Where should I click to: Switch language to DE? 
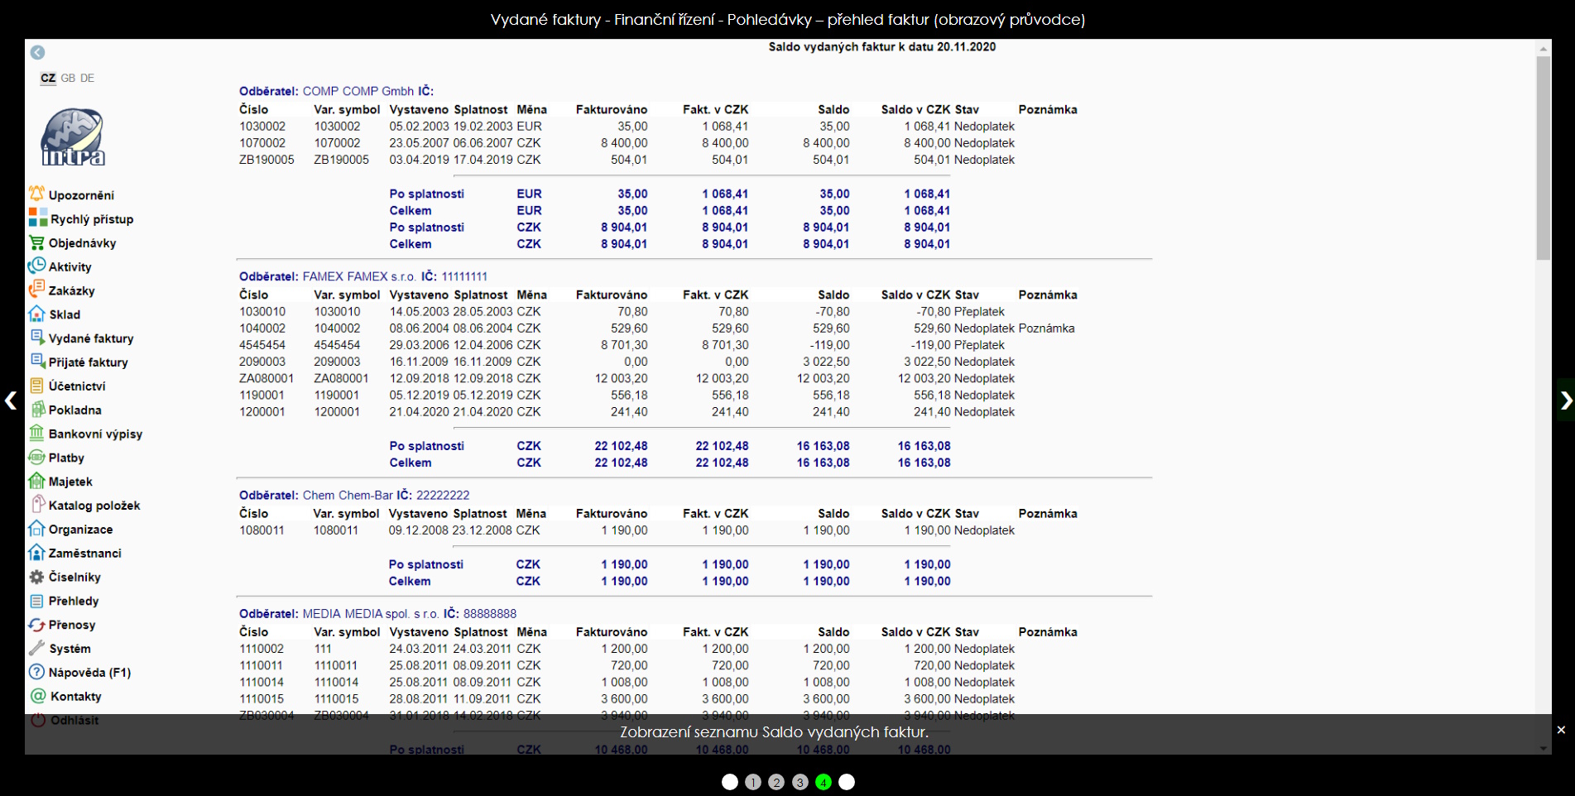coord(87,78)
